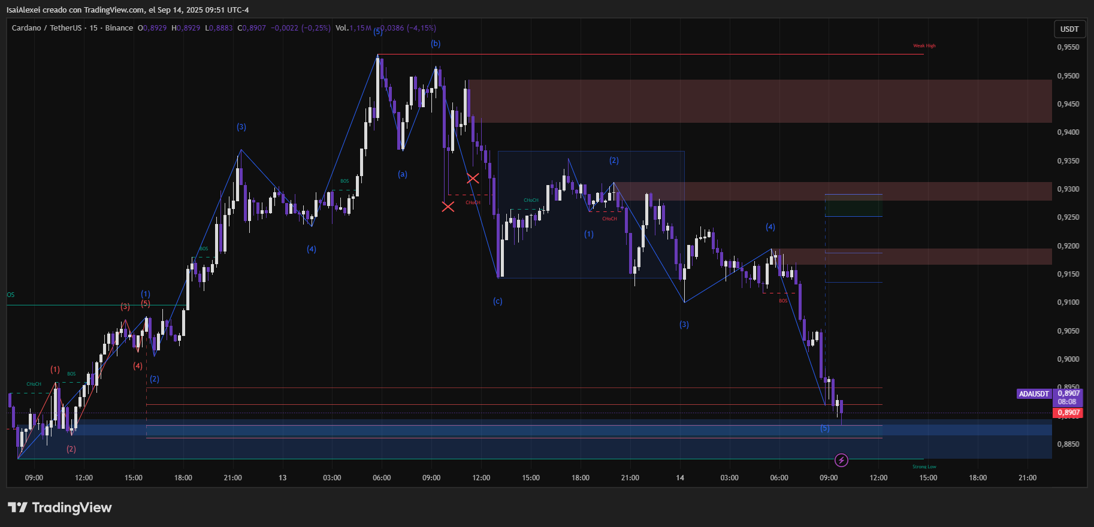Select the small green rectangle zone

click(853, 208)
